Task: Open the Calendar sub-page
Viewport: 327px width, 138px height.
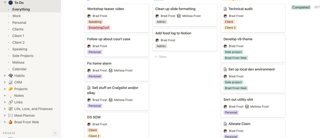Action: (19, 69)
